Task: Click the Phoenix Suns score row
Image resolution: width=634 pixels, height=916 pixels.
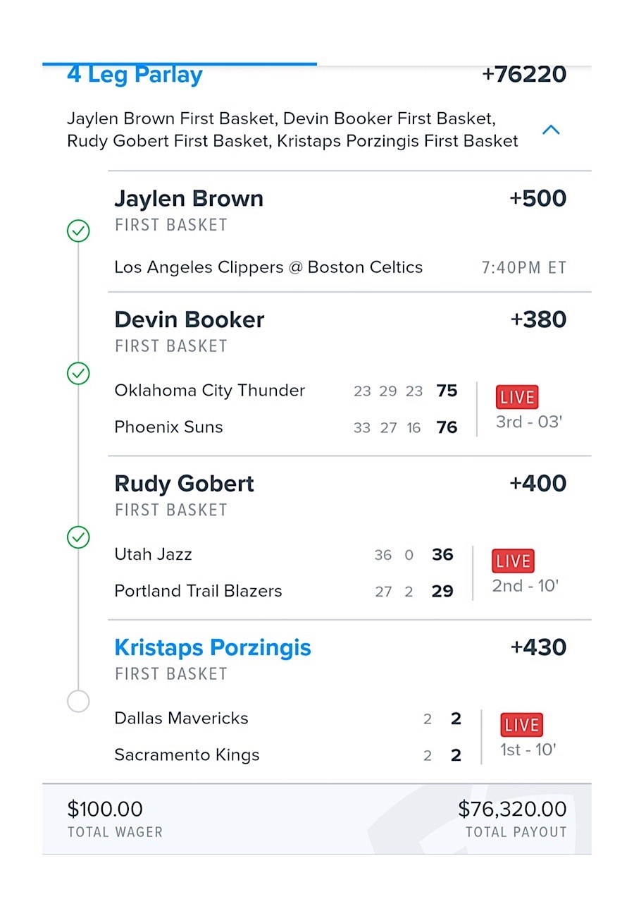Action: click(286, 427)
